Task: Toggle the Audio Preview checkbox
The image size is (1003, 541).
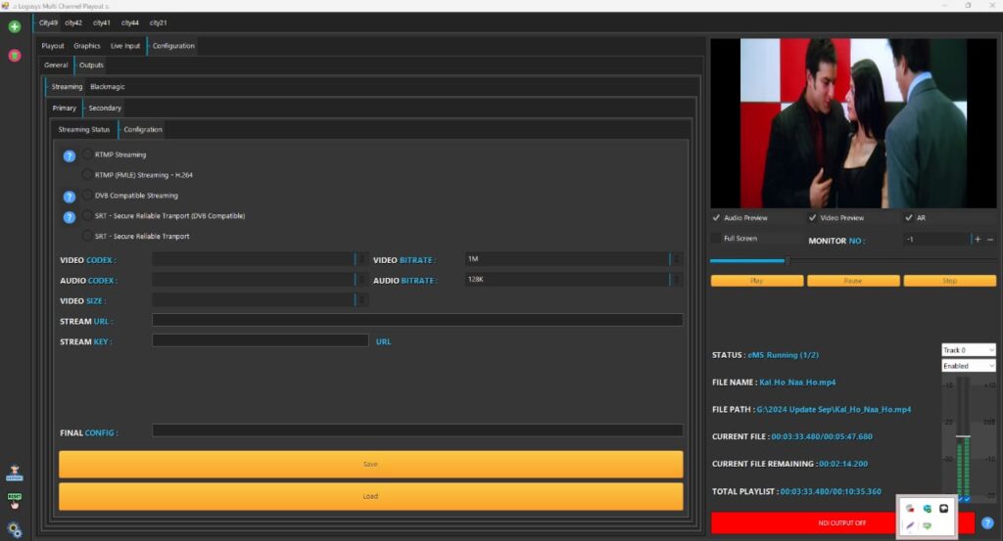Action: [x=716, y=218]
